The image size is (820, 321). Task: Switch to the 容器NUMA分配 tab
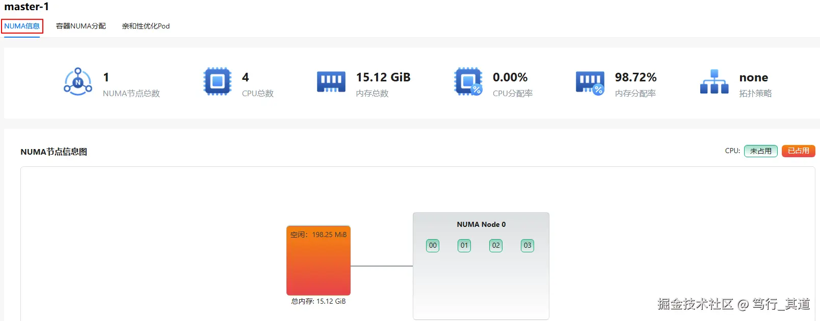pyautogui.click(x=81, y=26)
